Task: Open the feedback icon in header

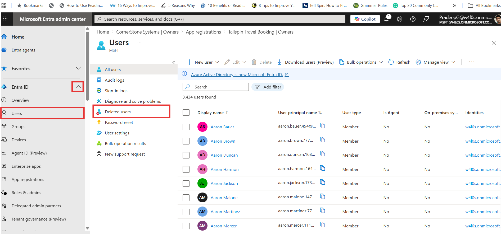Action: tap(426, 19)
